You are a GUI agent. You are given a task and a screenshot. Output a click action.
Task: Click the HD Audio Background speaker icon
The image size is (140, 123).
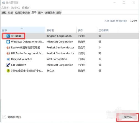point(8,53)
